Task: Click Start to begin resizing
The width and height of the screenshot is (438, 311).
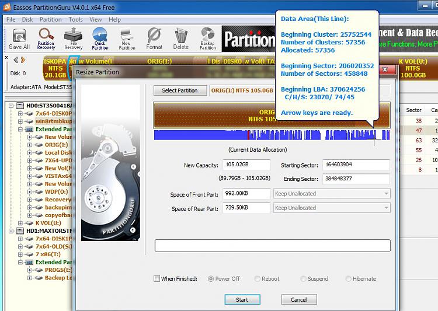Action: [x=242, y=299]
